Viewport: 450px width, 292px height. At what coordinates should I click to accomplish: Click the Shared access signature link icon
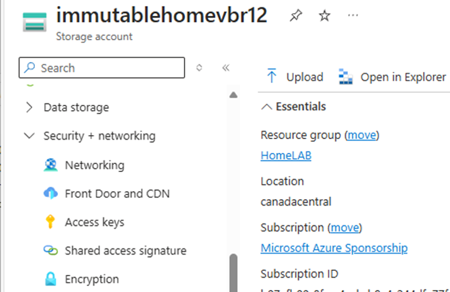(x=51, y=250)
